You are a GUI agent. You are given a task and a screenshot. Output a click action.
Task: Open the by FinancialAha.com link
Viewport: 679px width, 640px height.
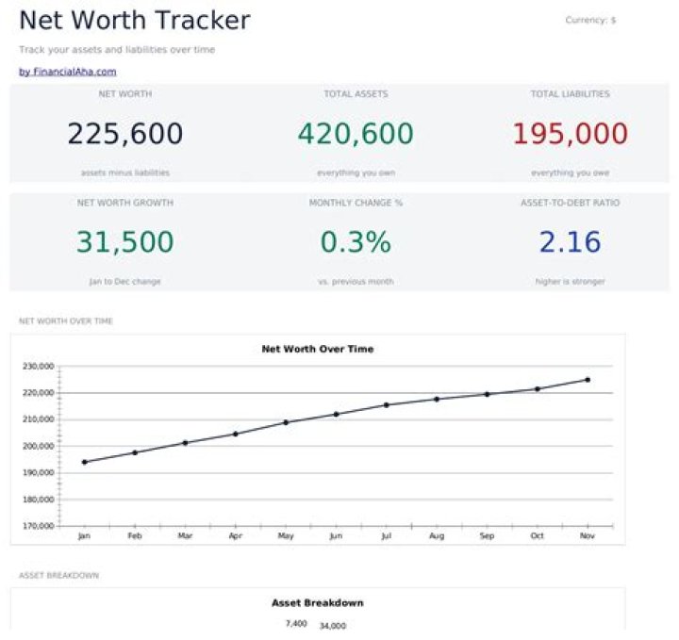point(68,72)
